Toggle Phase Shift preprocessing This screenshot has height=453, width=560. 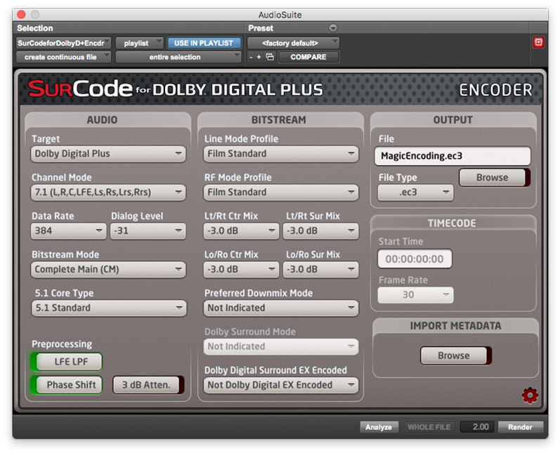tap(67, 385)
